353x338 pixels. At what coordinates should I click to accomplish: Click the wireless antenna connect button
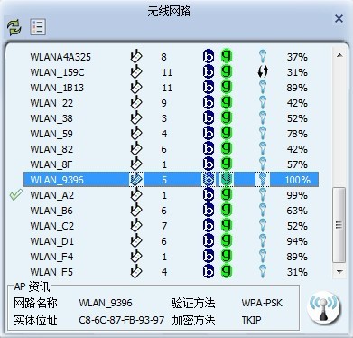323,308
